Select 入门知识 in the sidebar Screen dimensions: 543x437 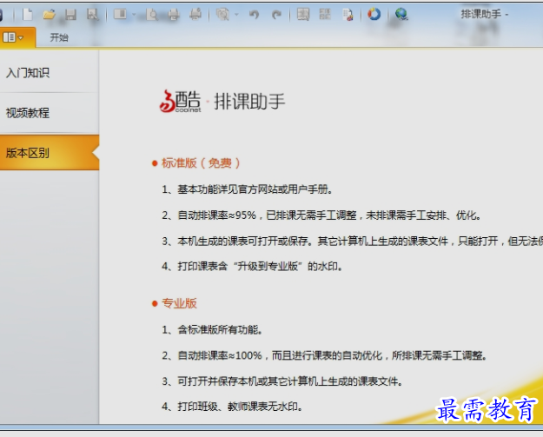coord(50,73)
